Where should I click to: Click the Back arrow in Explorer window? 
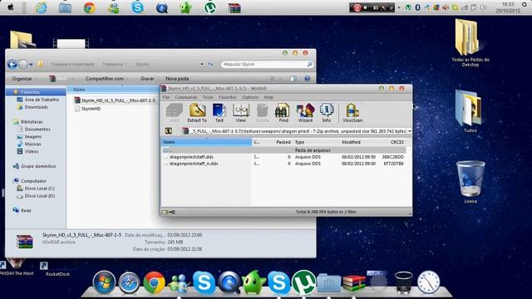point(12,64)
